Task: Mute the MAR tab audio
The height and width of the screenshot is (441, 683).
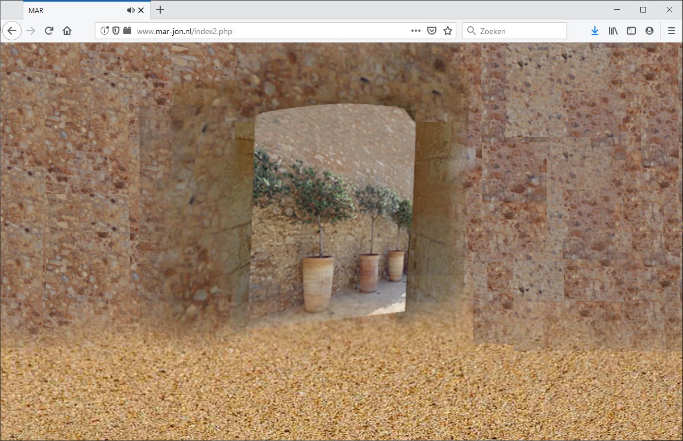Action: click(x=131, y=10)
